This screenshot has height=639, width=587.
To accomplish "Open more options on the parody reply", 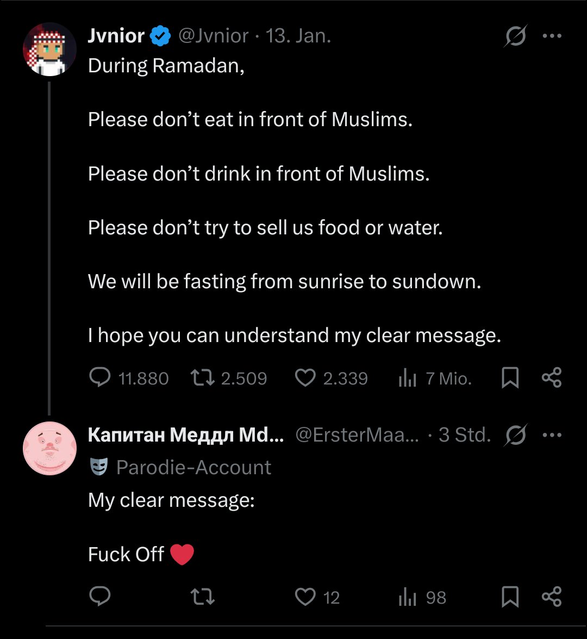I will point(552,435).
